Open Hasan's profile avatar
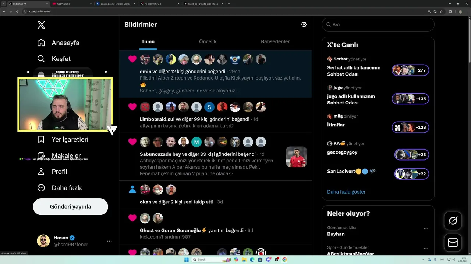This screenshot has height=264, width=471. pos(43,241)
